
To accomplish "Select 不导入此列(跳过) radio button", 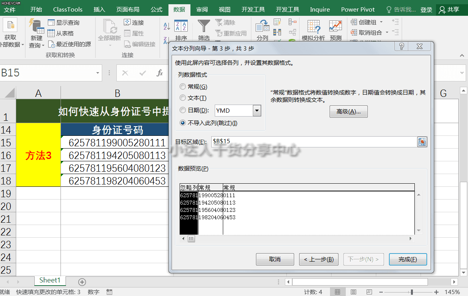I will pos(183,123).
